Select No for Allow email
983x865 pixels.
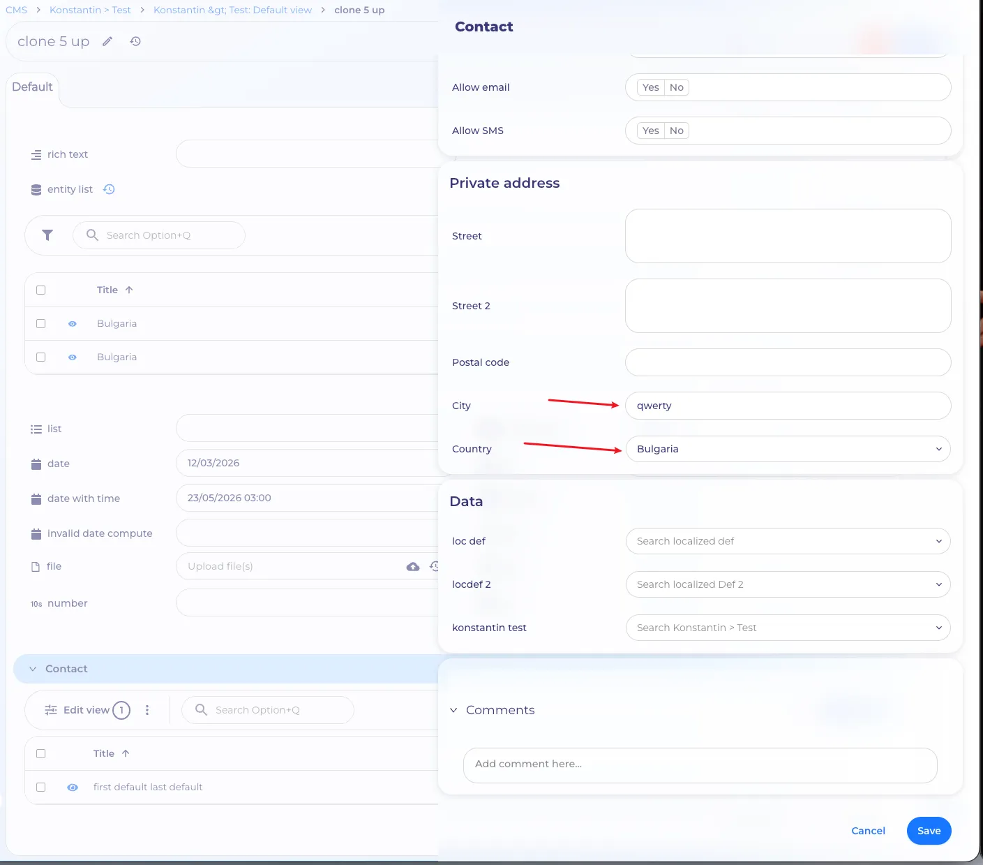tap(677, 87)
